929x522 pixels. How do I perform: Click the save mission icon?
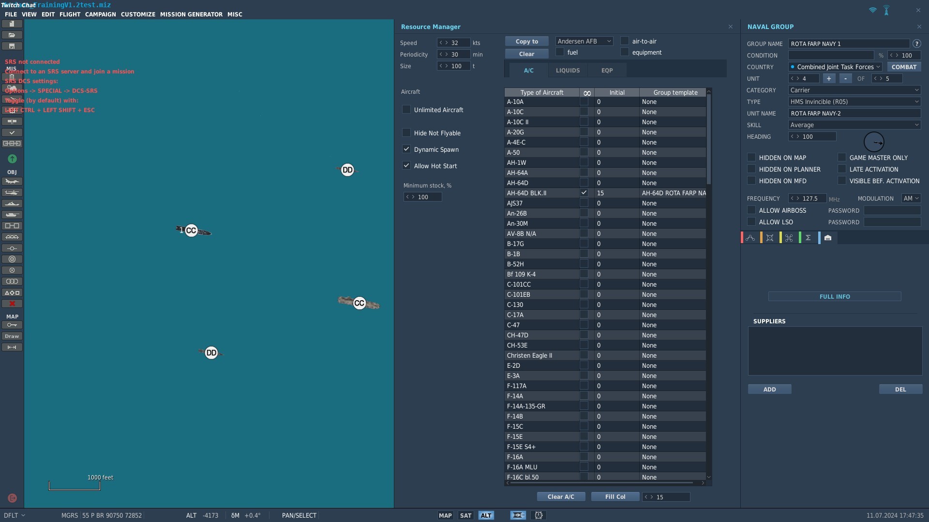[12, 46]
